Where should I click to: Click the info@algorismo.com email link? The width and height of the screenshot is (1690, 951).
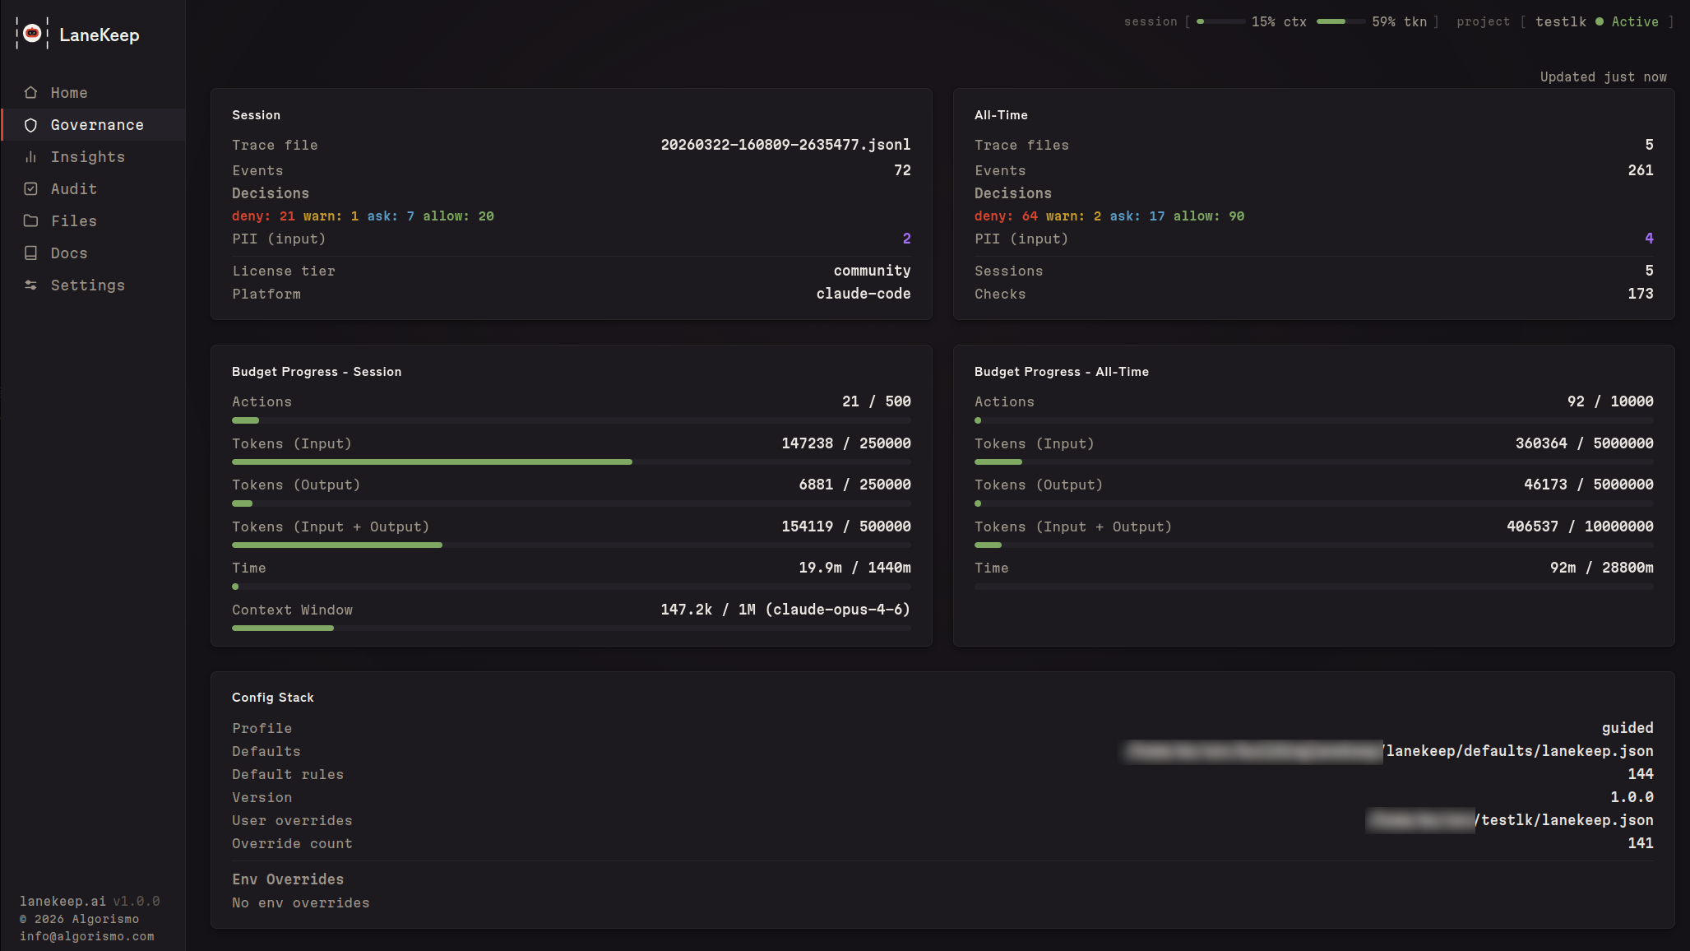tap(85, 937)
